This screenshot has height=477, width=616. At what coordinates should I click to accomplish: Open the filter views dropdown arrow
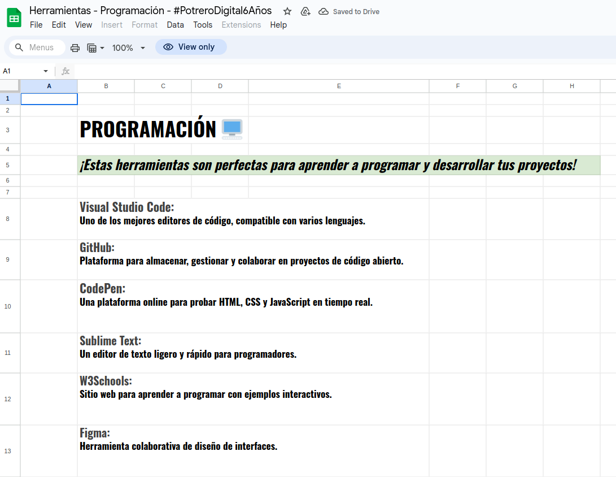tap(102, 47)
